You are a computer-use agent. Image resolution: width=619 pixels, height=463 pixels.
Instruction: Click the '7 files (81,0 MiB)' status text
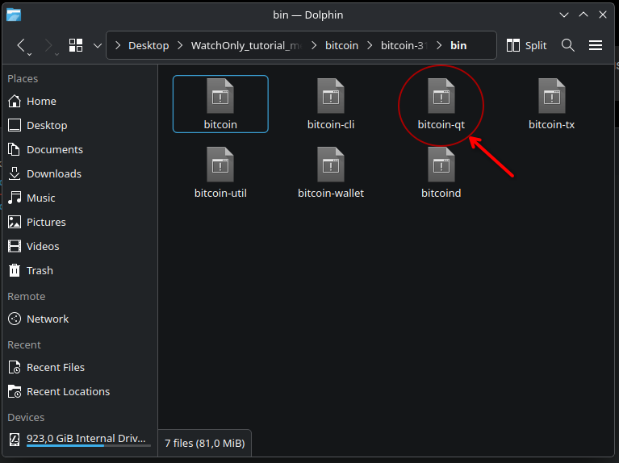coord(204,444)
